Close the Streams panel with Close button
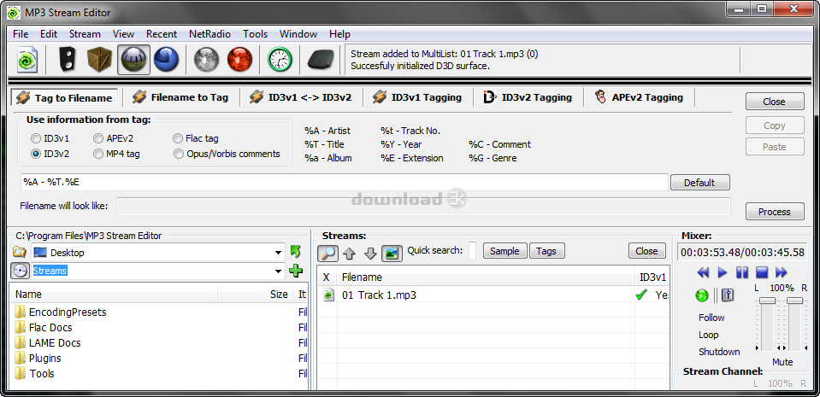 pyautogui.click(x=646, y=251)
